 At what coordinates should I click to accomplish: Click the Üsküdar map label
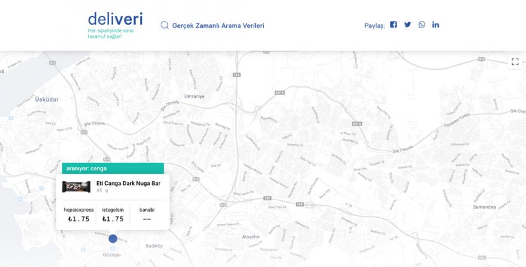(x=47, y=99)
